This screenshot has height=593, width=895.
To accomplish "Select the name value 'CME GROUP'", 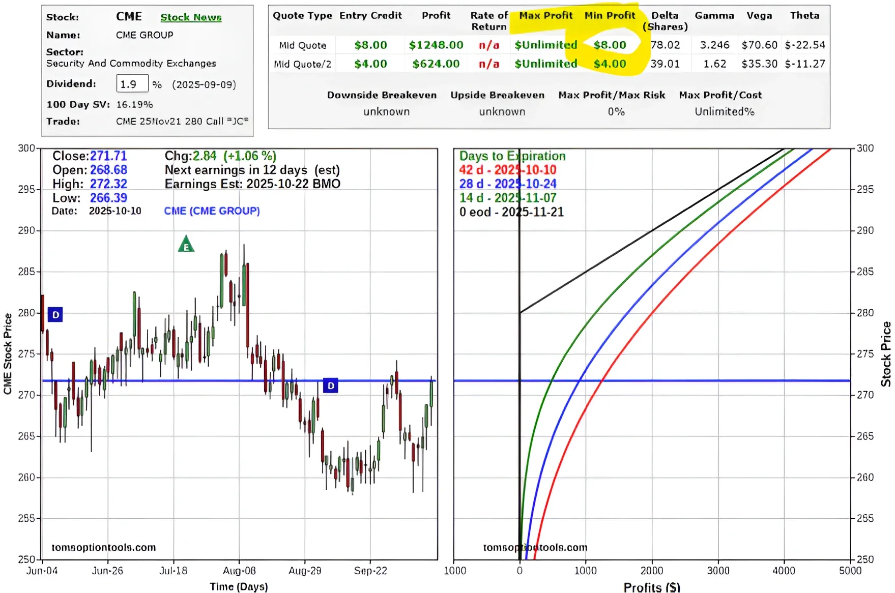I will pos(145,35).
